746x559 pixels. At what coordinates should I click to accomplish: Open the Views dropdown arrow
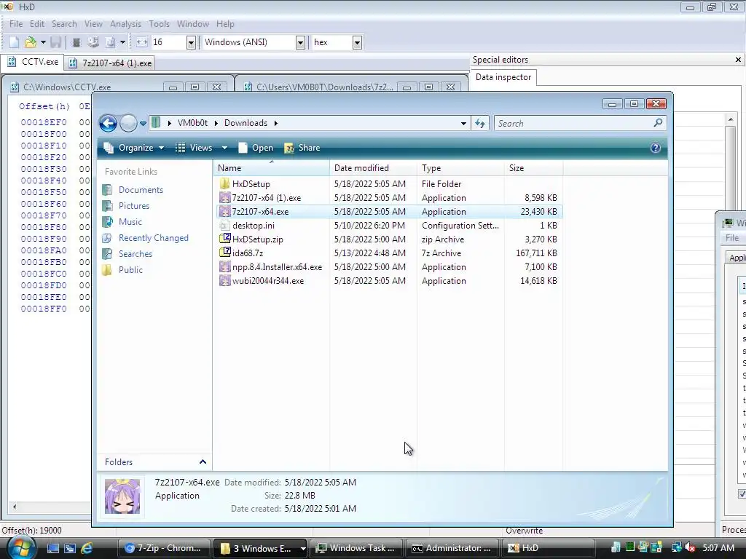click(224, 148)
